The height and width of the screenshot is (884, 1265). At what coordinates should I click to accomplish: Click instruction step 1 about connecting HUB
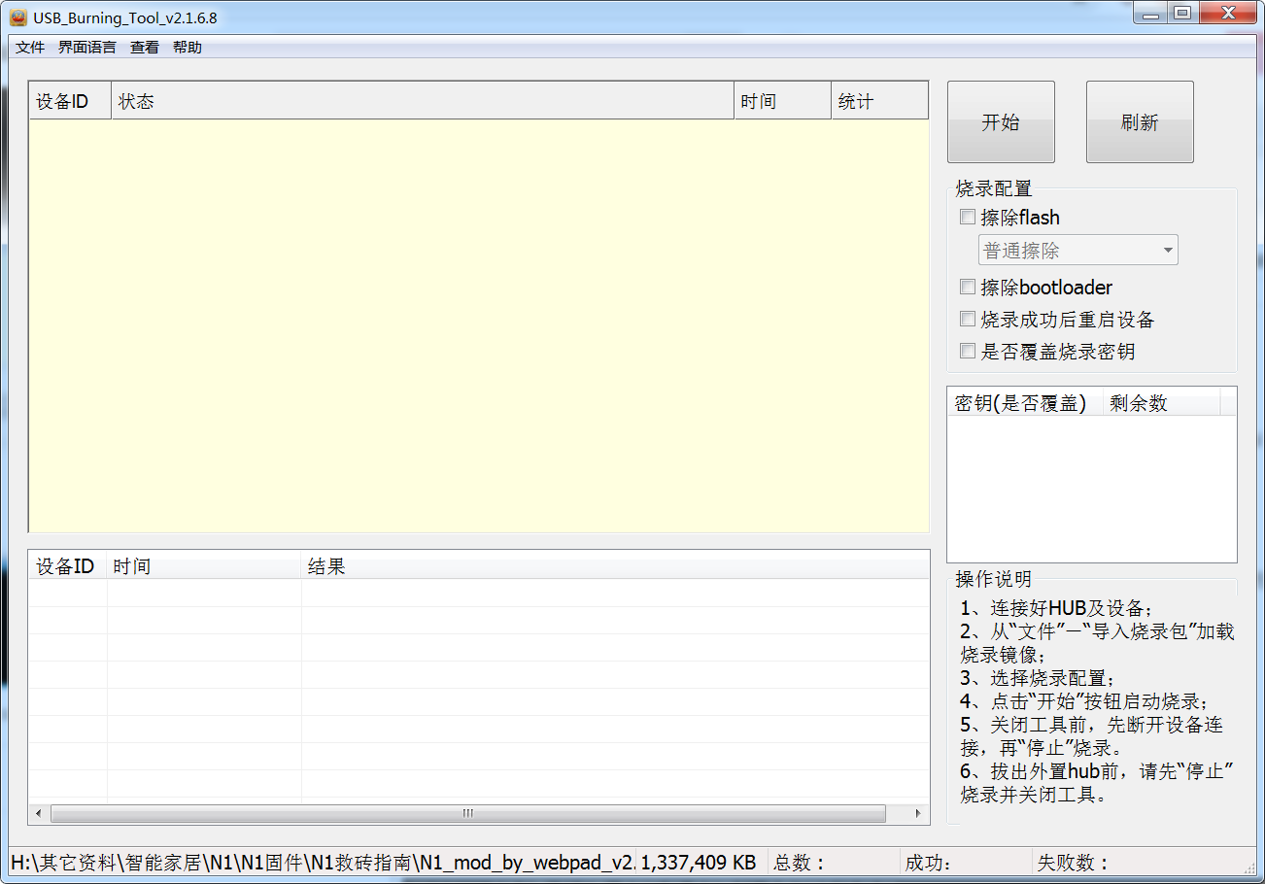tap(1056, 609)
